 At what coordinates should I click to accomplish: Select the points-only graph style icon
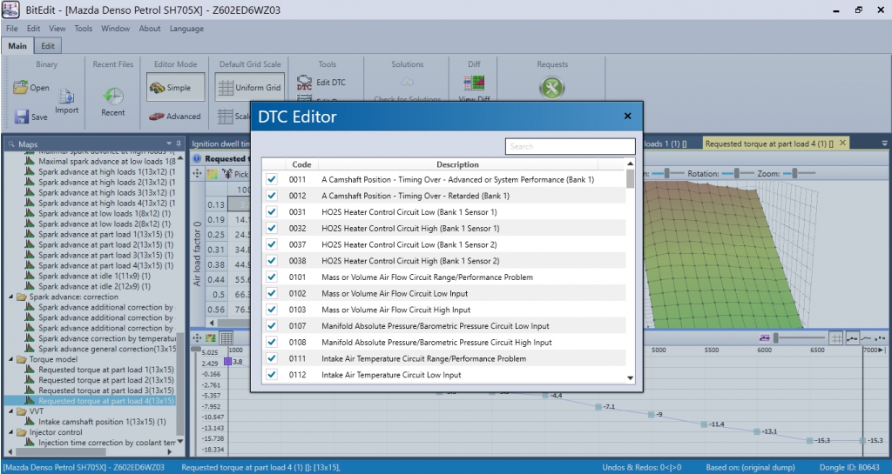click(x=880, y=338)
